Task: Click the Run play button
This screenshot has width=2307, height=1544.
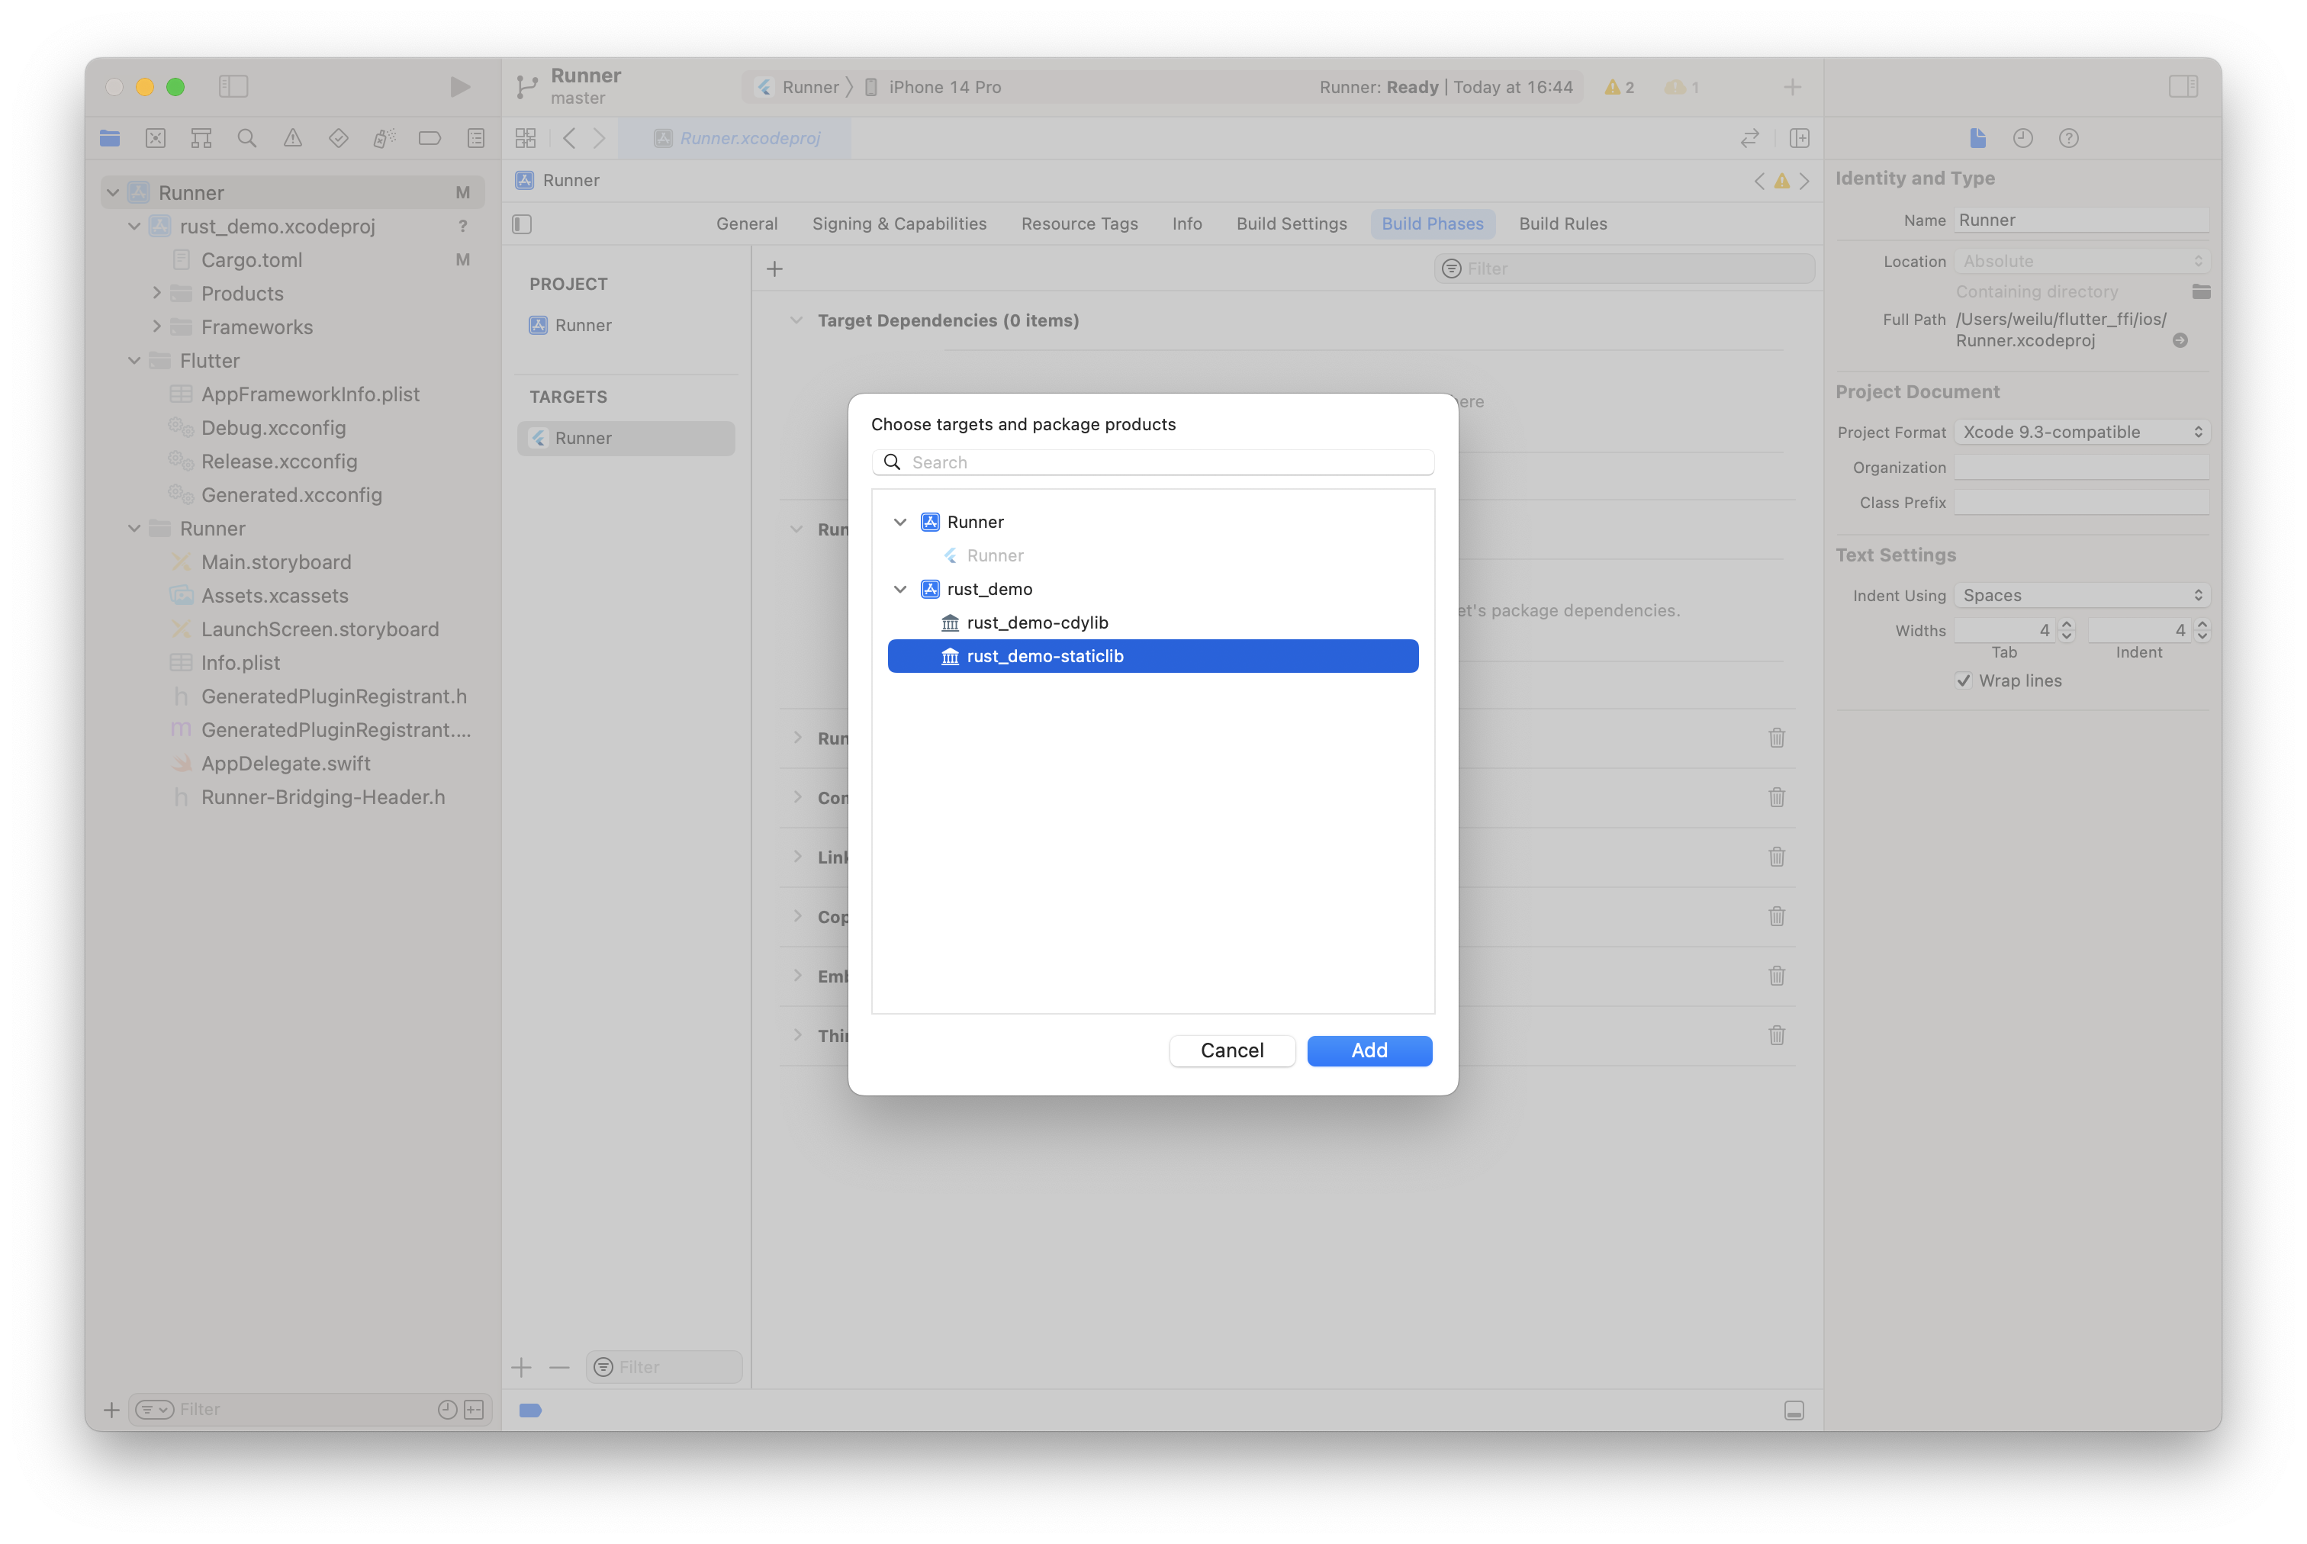Action: click(460, 87)
